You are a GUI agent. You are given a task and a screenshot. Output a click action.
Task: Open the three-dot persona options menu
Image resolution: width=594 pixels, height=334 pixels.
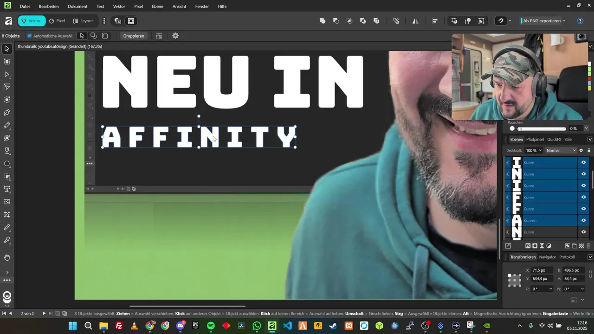(104, 21)
